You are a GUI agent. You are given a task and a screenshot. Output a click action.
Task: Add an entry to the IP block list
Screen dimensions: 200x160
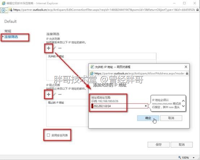point(48,94)
